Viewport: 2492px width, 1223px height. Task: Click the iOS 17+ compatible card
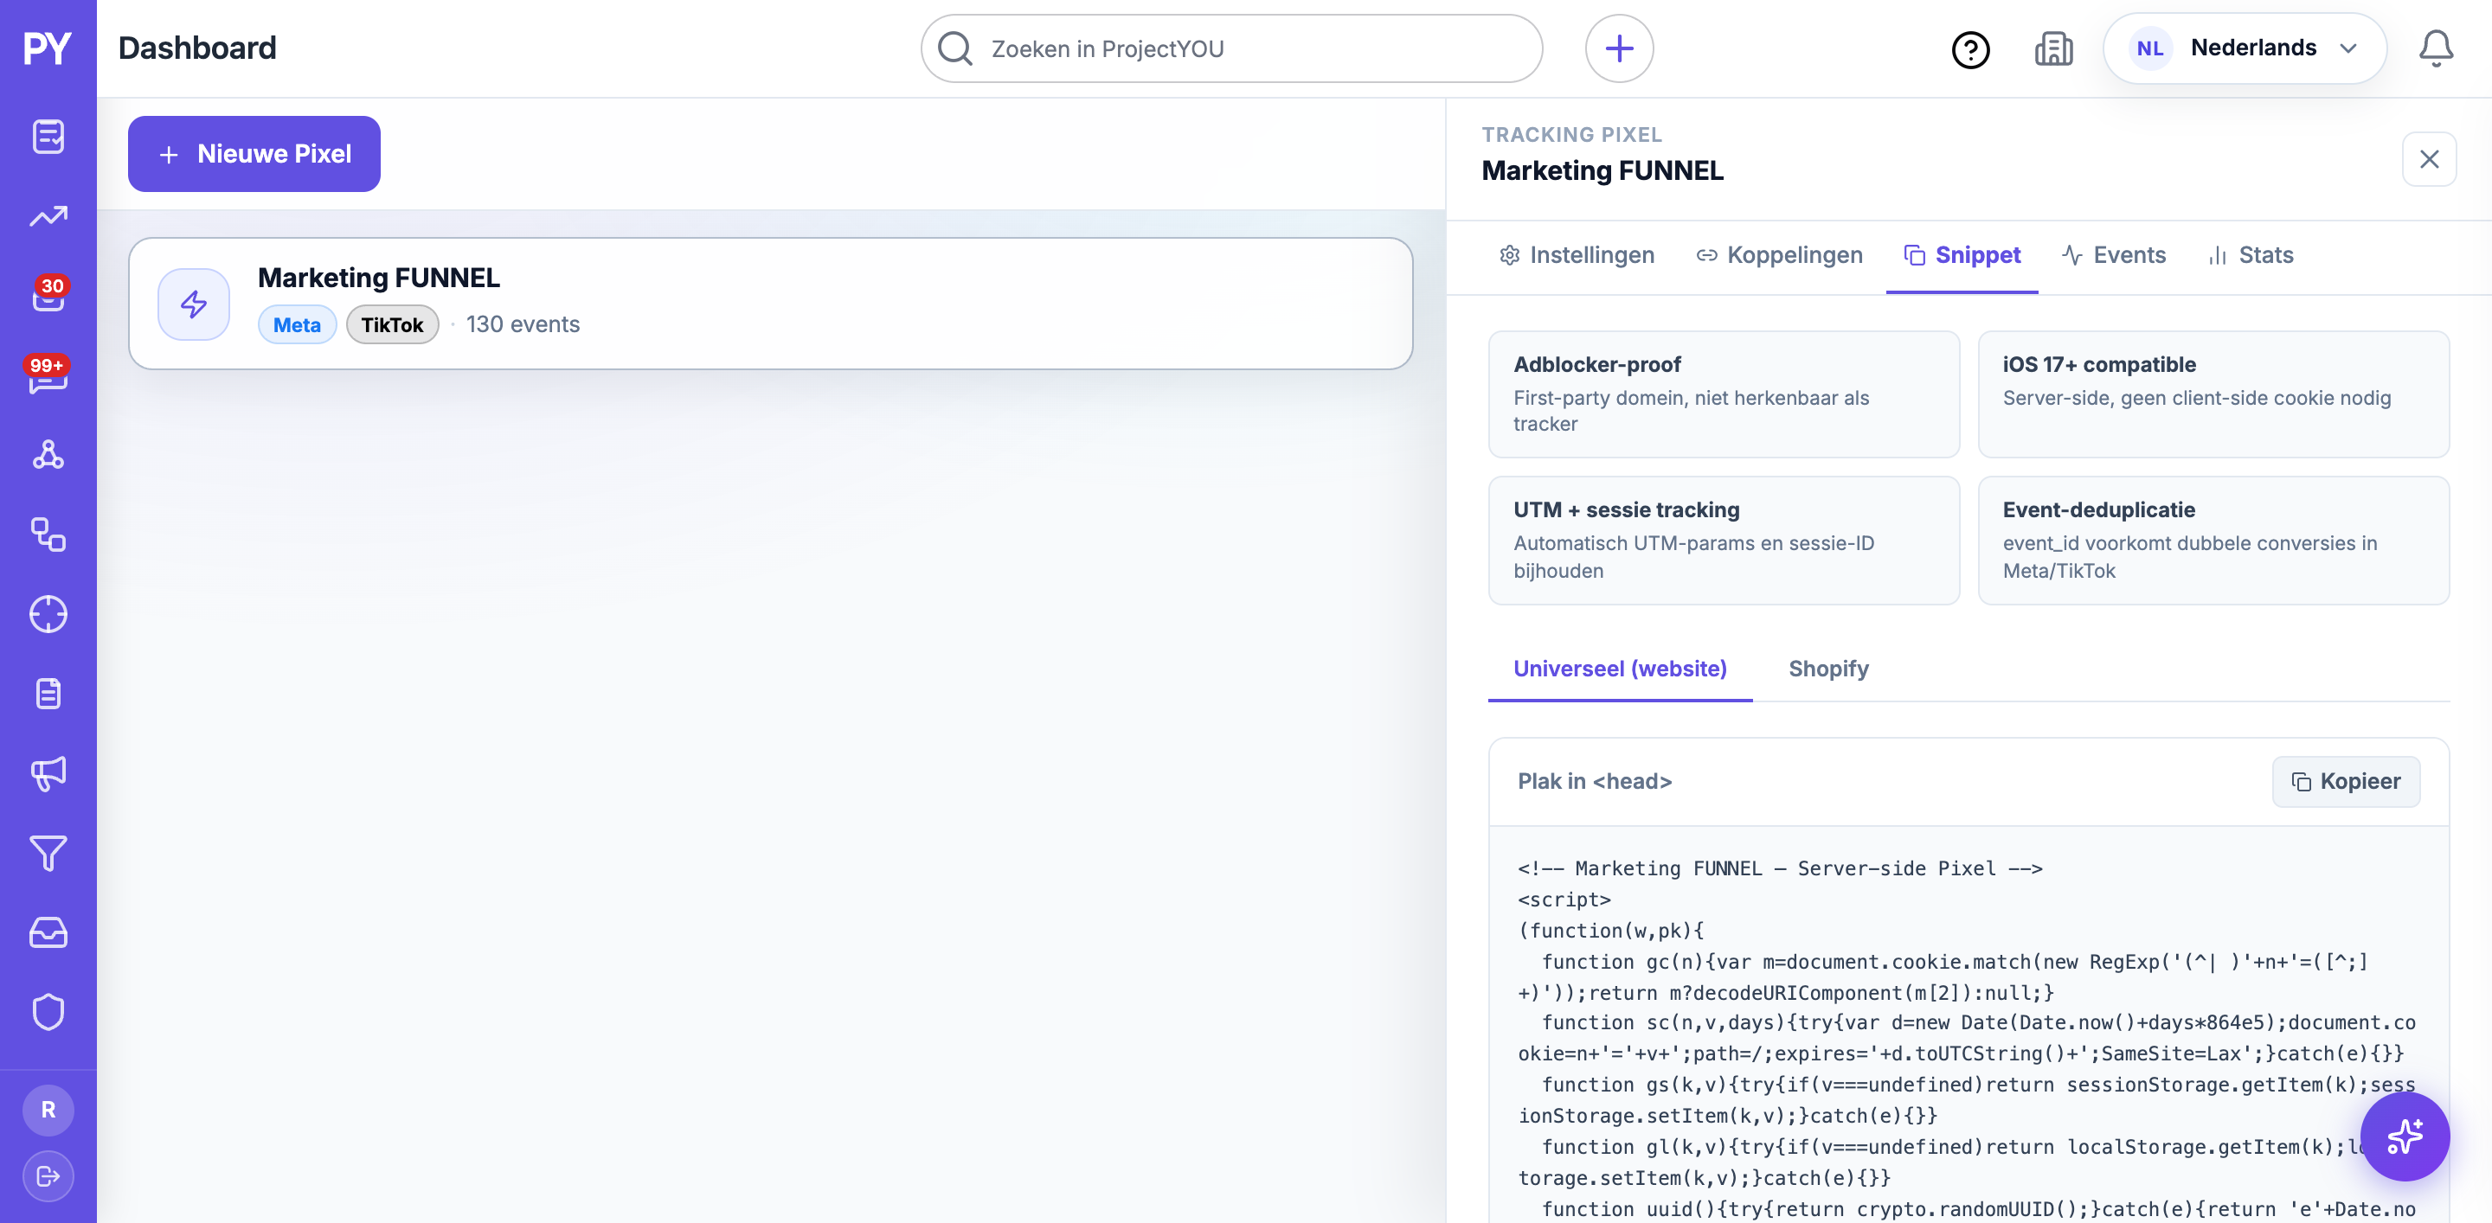(2213, 394)
